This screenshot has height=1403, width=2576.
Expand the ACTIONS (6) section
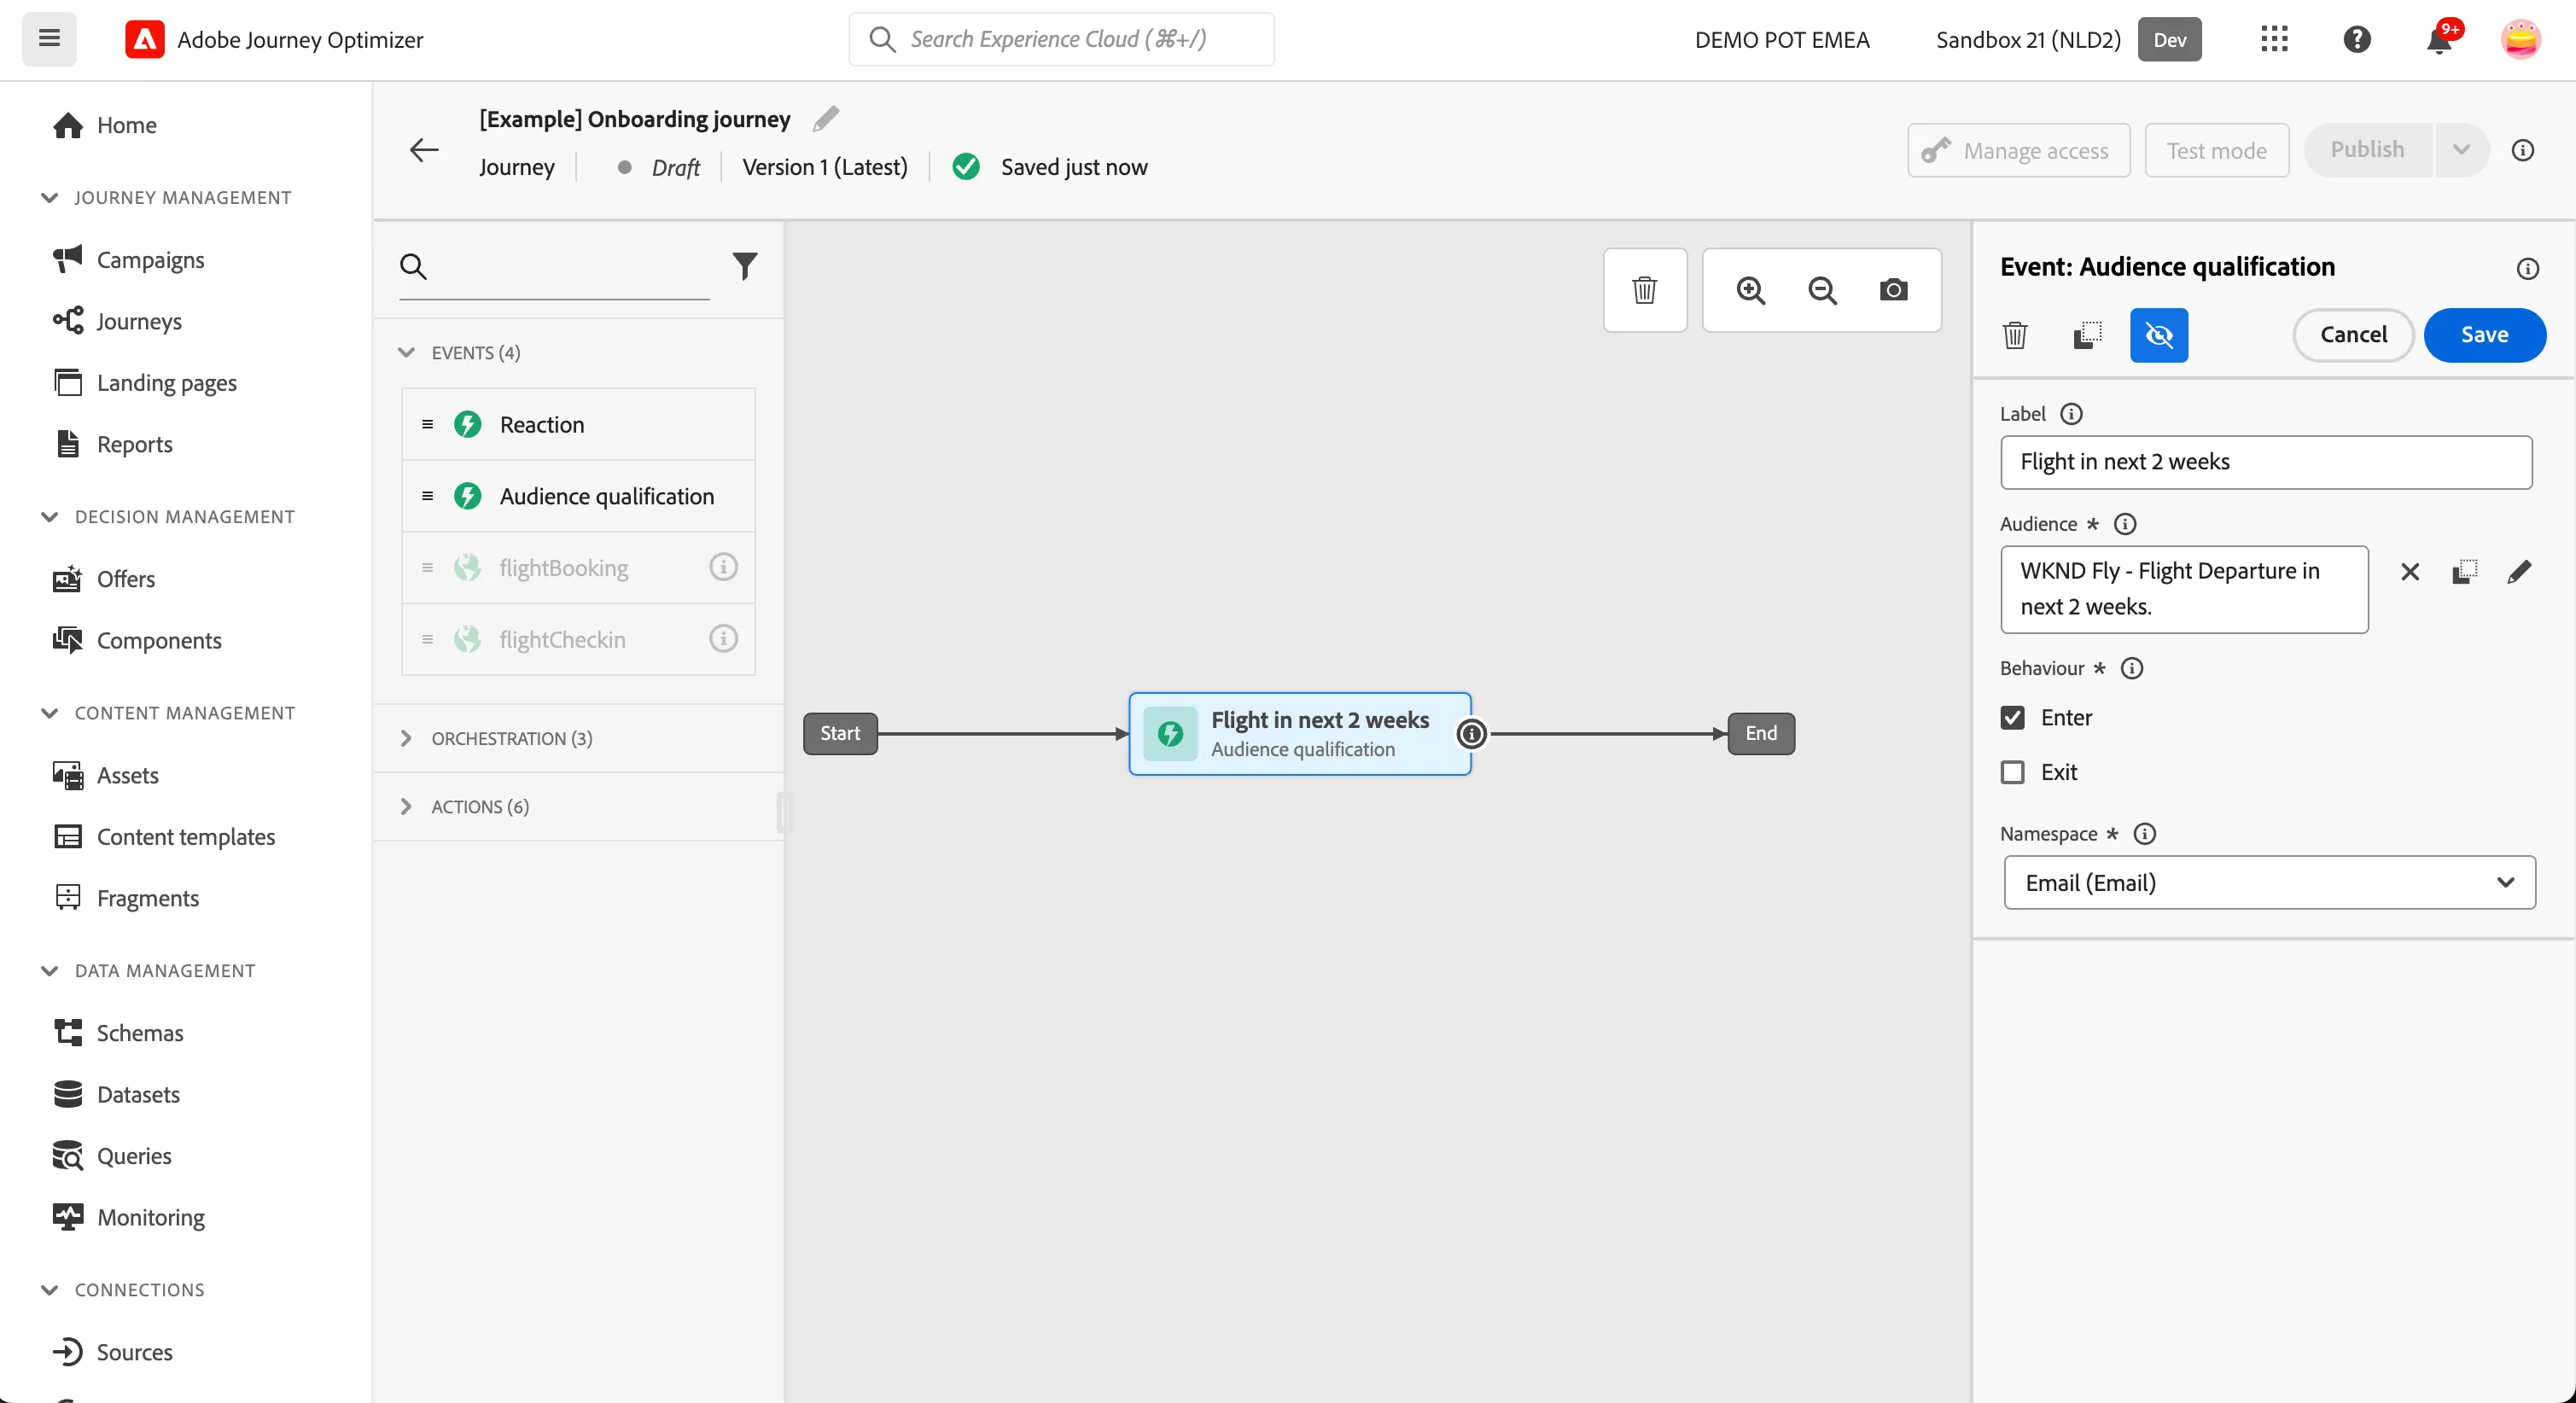(x=406, y=806)
